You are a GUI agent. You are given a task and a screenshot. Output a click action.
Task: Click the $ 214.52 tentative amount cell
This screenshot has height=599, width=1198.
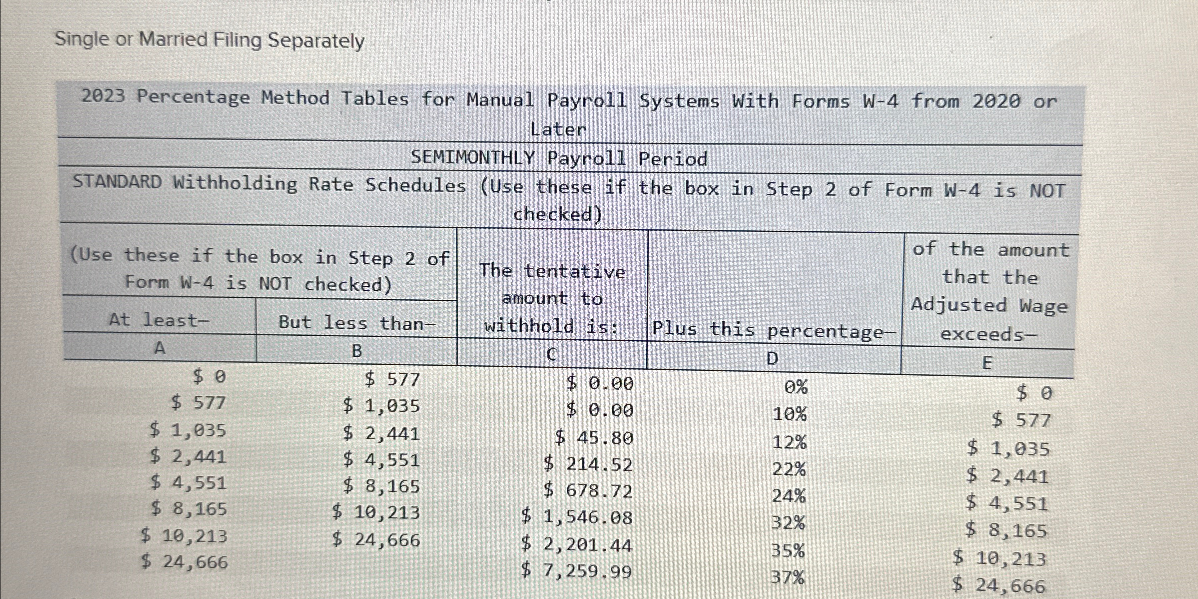point(588,465)
